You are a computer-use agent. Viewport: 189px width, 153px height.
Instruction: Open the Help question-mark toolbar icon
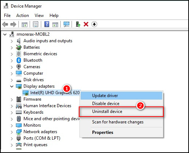[47, 24]
